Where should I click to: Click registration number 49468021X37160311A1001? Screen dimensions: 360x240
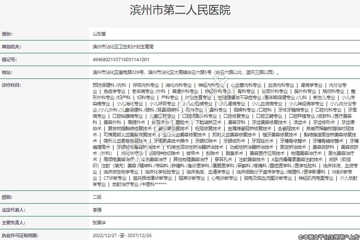[x=121, y=59]
